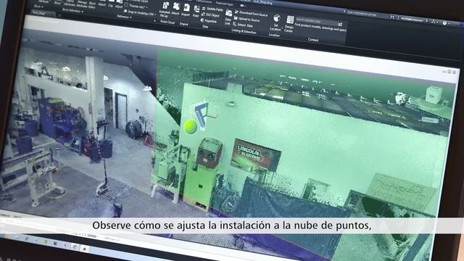
Task: Click Adjust in Reference panel
Action: (119, 5)
